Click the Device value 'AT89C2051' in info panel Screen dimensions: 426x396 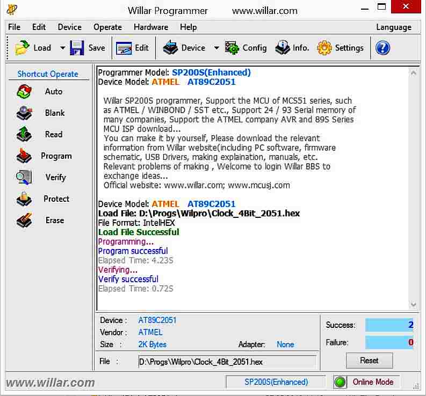pos(157,320)
